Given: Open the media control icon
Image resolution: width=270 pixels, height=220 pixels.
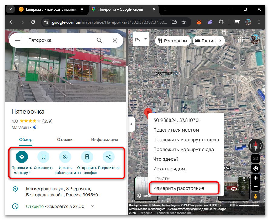Looking at the screenshot, I should point(237,22).
